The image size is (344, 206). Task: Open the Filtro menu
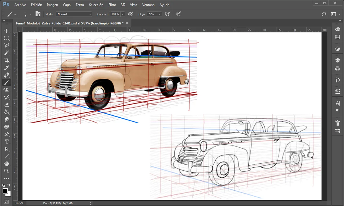point(112,5)
